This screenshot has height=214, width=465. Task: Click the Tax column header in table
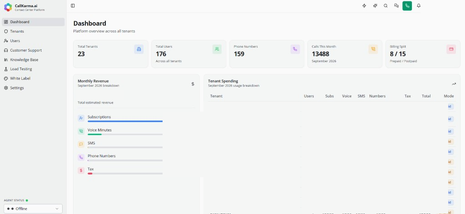tap(408, 96)
